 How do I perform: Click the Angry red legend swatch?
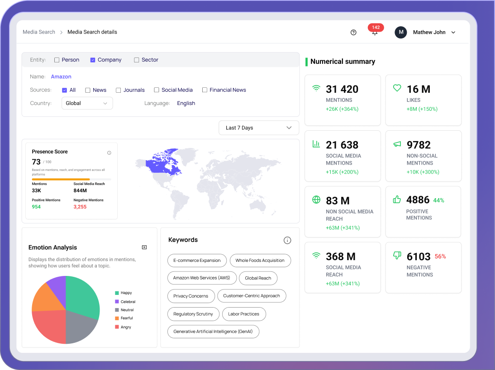(117, 327)
